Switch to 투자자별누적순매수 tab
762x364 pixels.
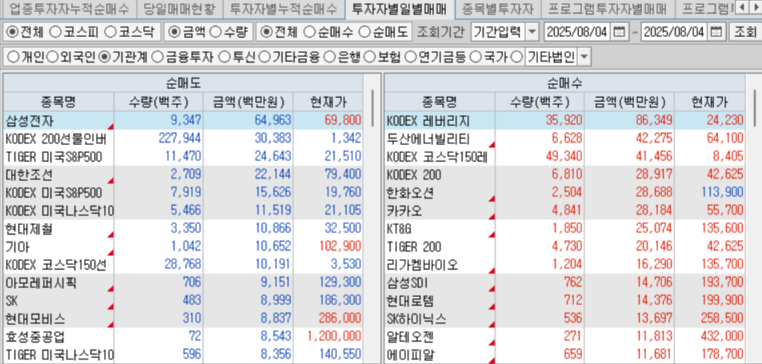(283, 8)
